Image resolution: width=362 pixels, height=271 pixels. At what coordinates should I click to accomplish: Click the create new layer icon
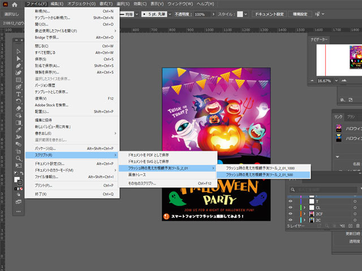[x=350, y=226]
